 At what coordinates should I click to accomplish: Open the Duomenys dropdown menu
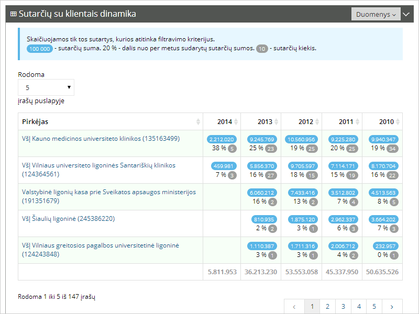click(x=376, y=14)
